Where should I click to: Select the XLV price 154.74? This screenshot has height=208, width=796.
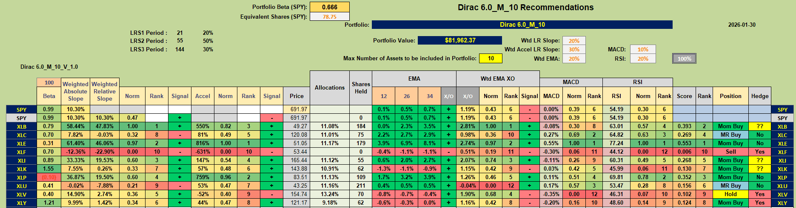click(x=297, y=194)
